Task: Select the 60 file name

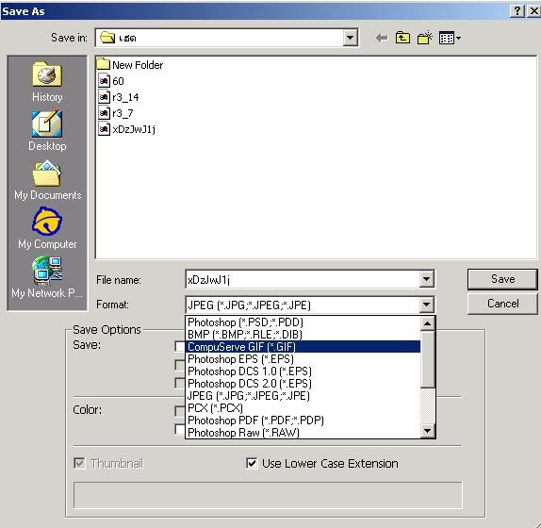Action: pyautogui.click(x=118, y=81)
